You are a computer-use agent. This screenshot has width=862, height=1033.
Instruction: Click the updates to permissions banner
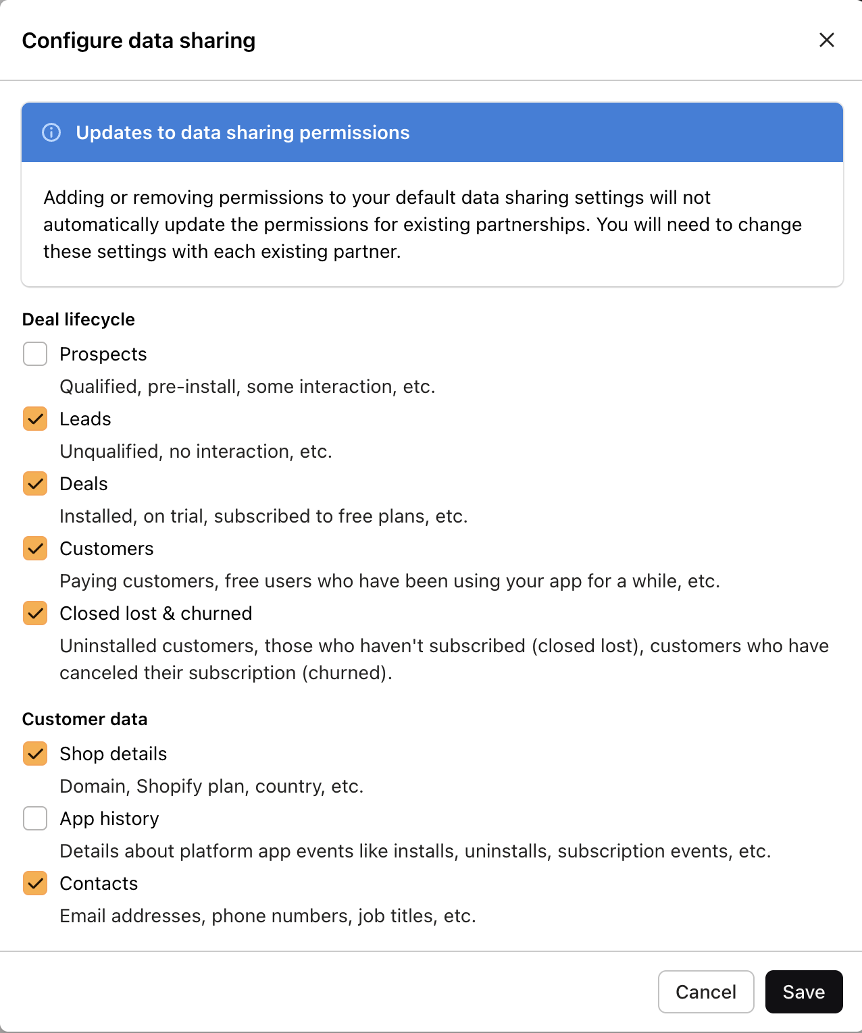pos(244,132)
